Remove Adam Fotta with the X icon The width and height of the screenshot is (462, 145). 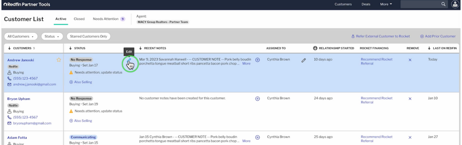410,137
